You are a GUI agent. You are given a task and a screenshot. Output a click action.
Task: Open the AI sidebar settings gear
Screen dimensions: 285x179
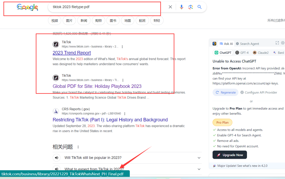click(x=283, y=43)
